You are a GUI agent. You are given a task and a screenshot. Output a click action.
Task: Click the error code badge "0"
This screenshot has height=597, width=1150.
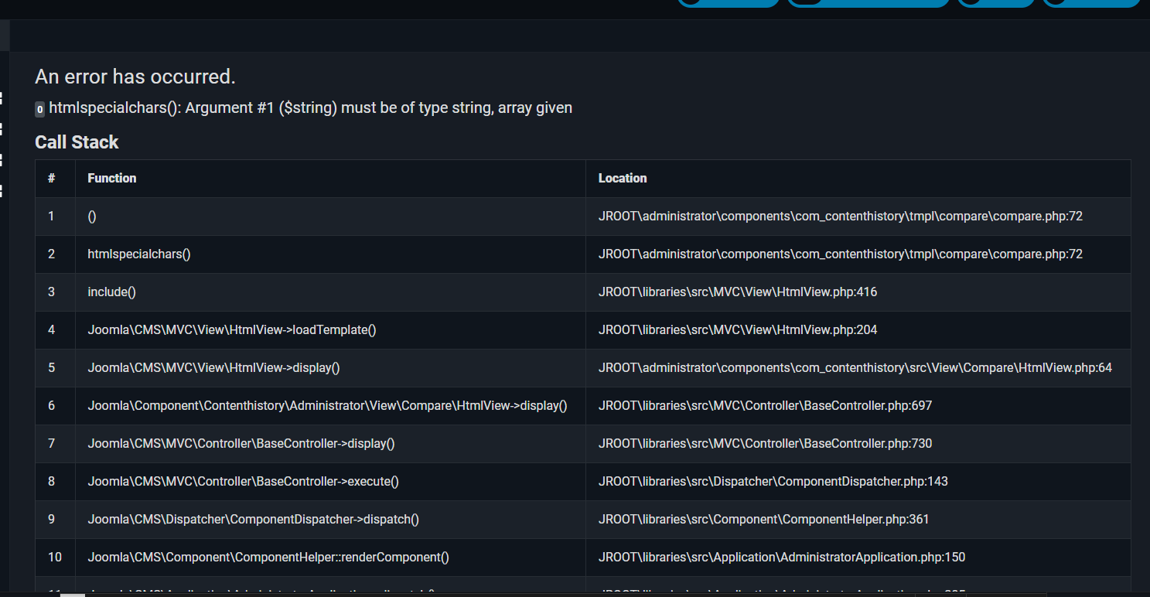pos(39,110)
